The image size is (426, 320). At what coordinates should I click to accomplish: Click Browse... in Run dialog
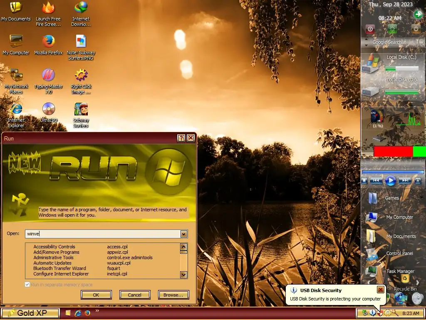(x=173, y=295)
